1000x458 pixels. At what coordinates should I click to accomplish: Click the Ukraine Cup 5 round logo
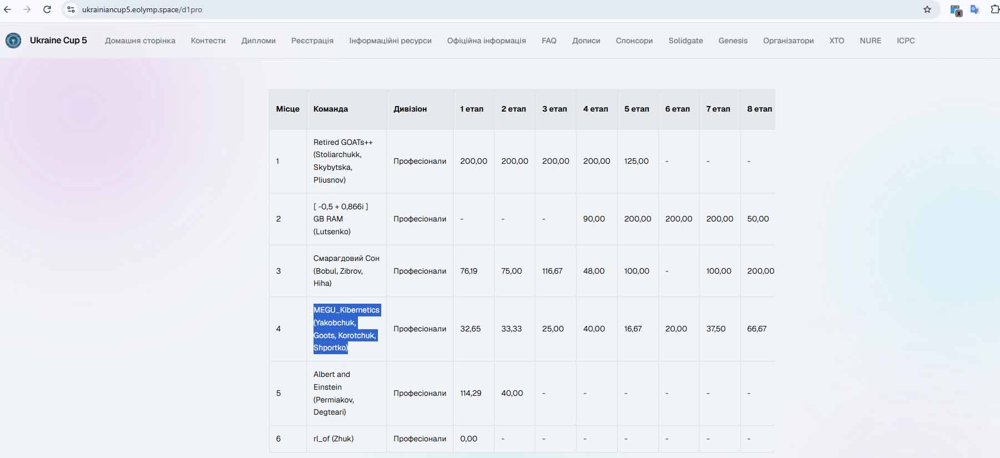pos(13,41)
